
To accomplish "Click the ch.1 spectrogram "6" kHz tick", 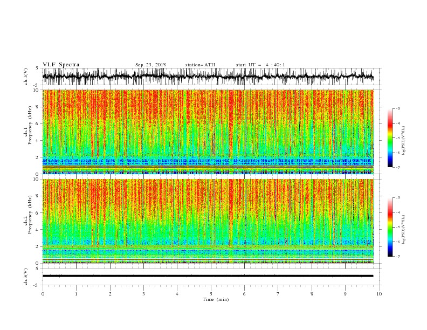I will 38,123.
